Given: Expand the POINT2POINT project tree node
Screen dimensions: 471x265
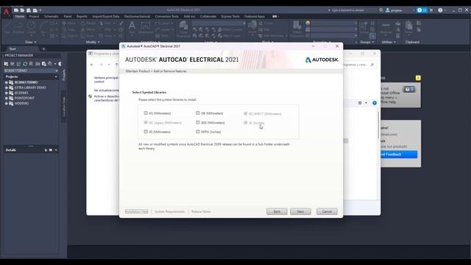Looking at the screenshot, I should 7,98.
